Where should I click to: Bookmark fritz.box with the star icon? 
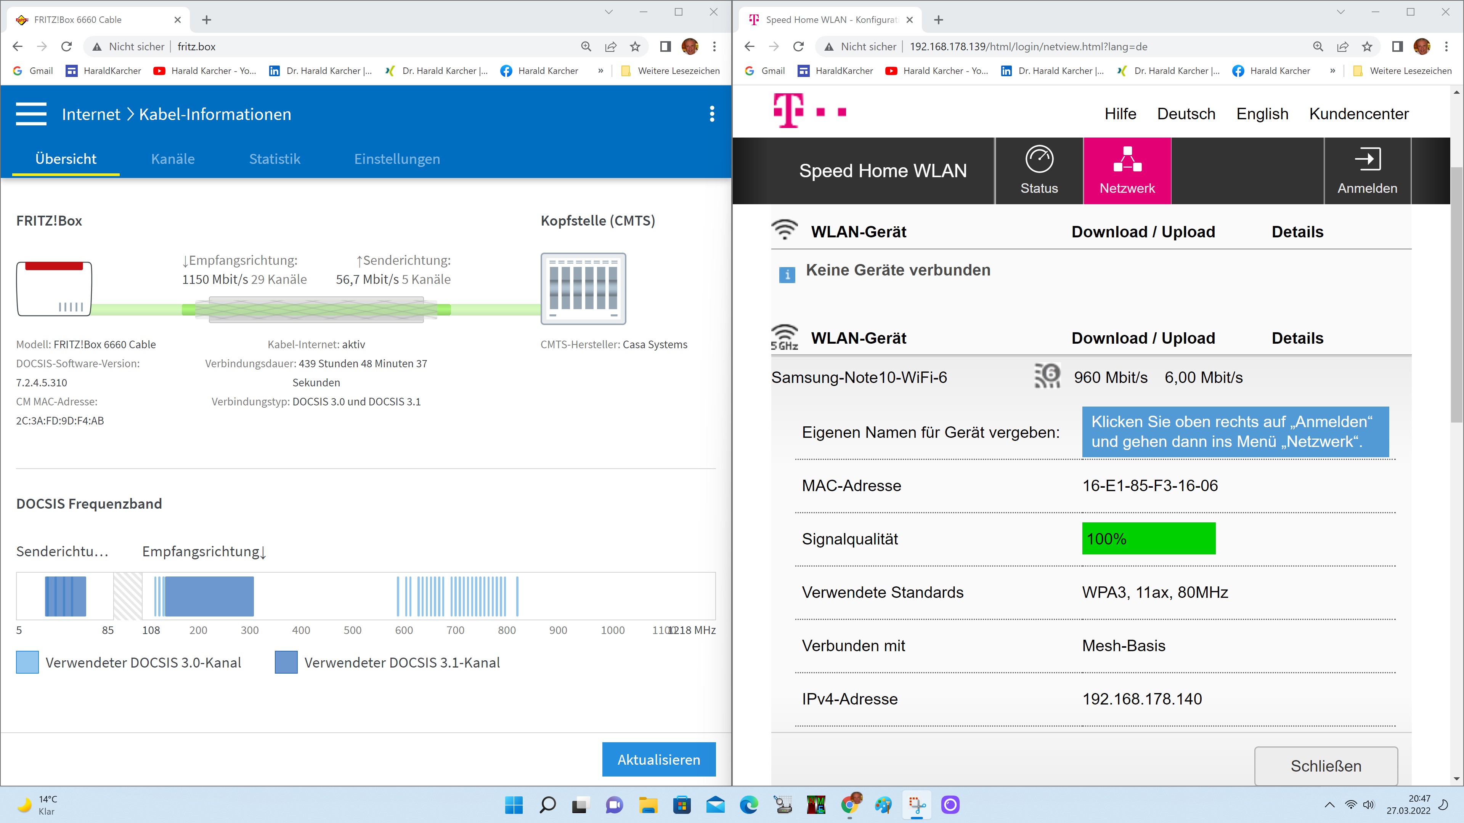[635, 46]
